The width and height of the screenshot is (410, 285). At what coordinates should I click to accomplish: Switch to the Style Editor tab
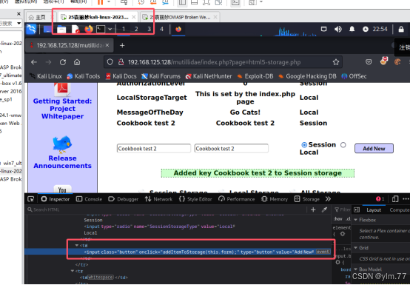195,199
